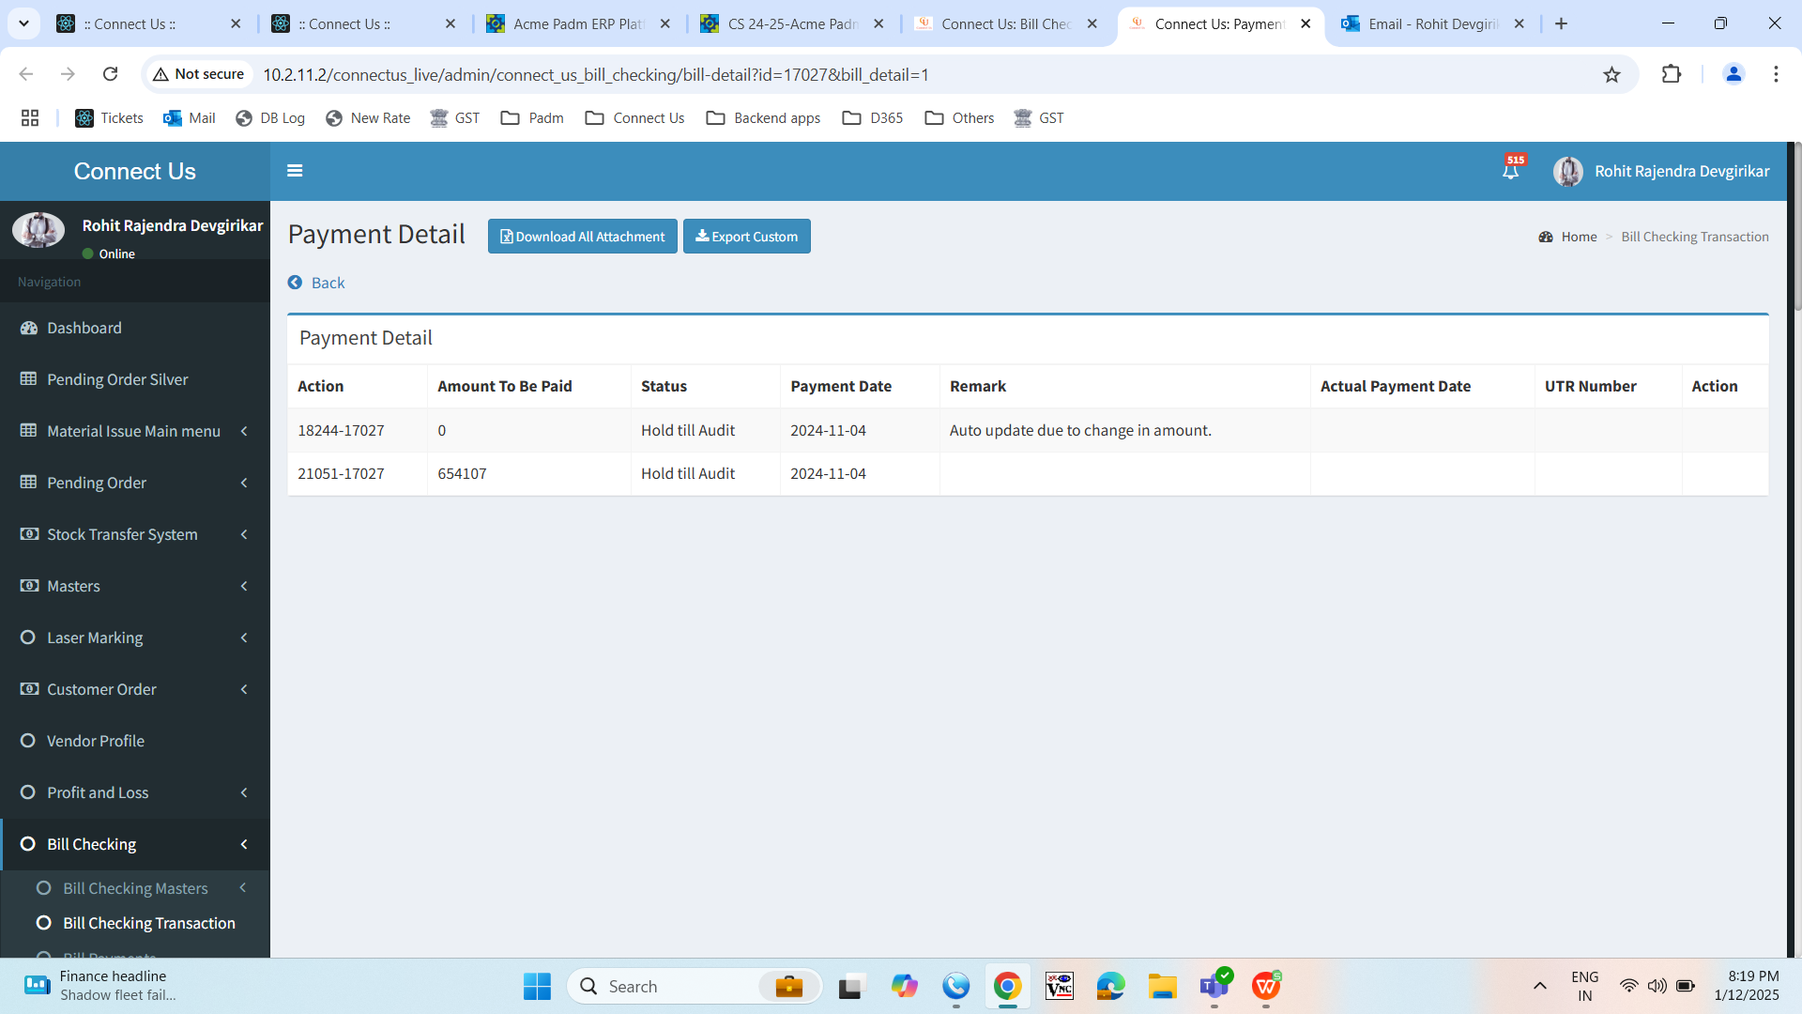Switch to CS 24-25-Acme Padm tab

[x=793, y=23]
